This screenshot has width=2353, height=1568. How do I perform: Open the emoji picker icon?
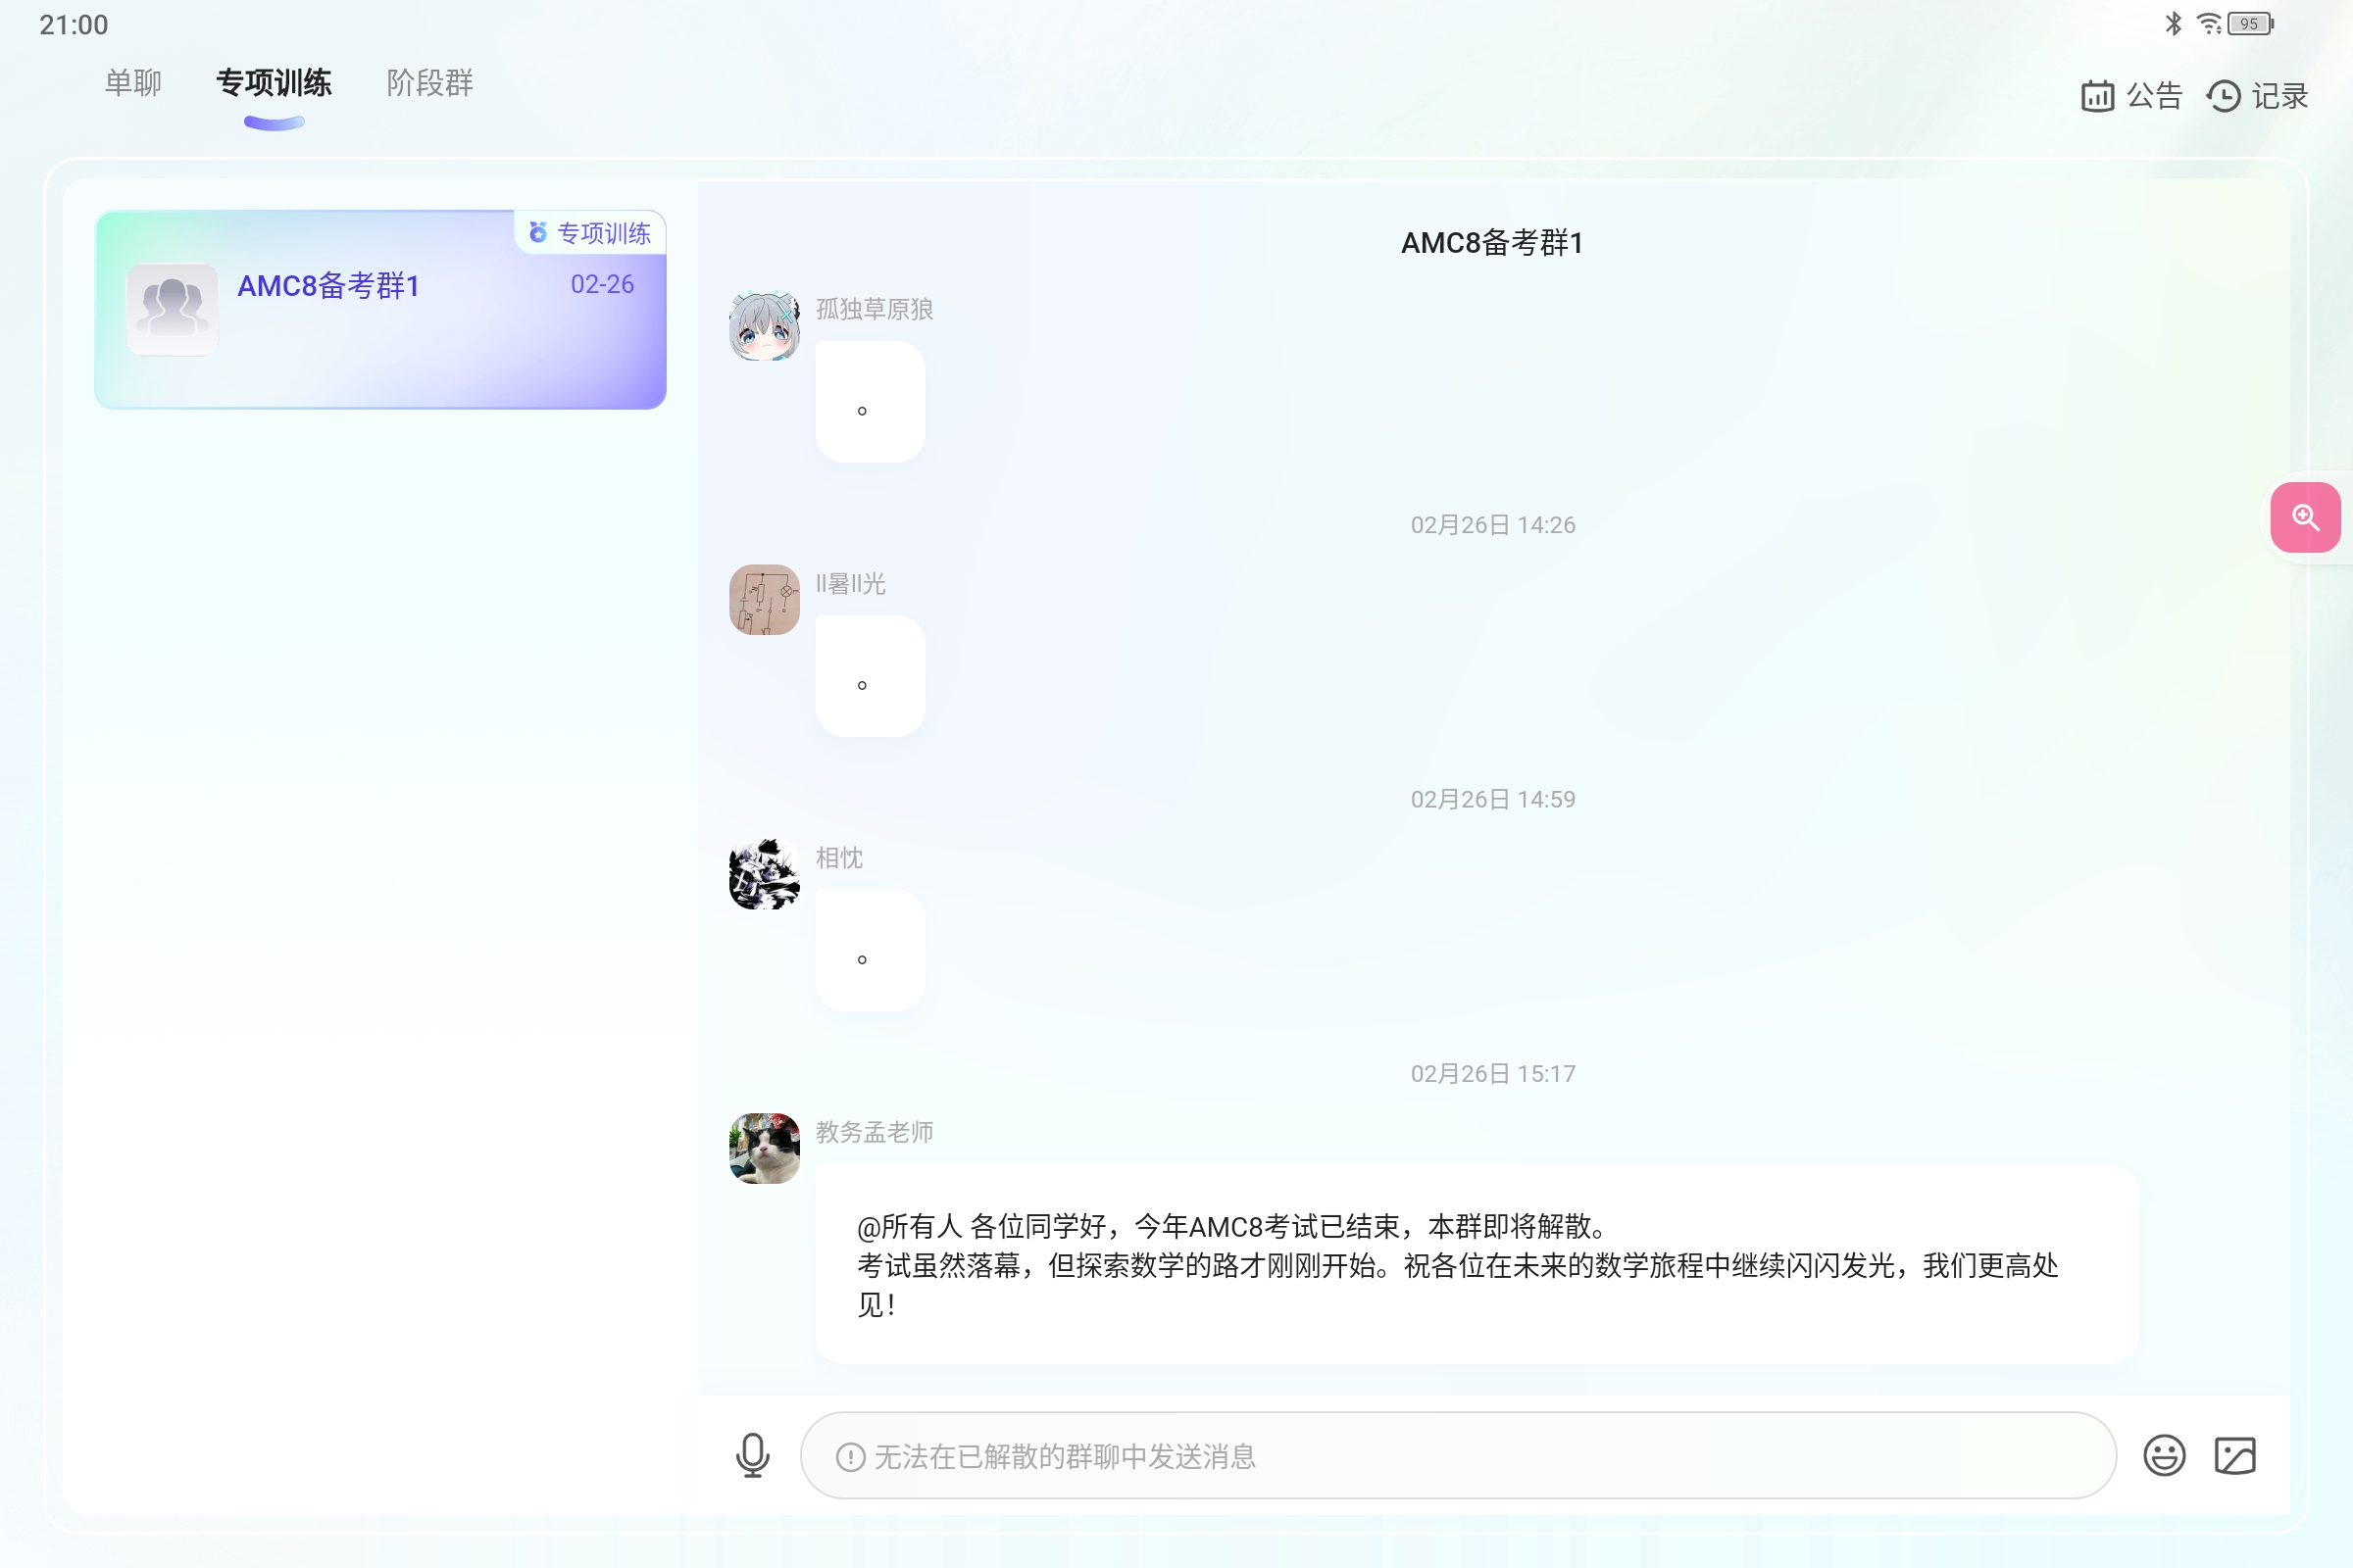(2164, 1455)
